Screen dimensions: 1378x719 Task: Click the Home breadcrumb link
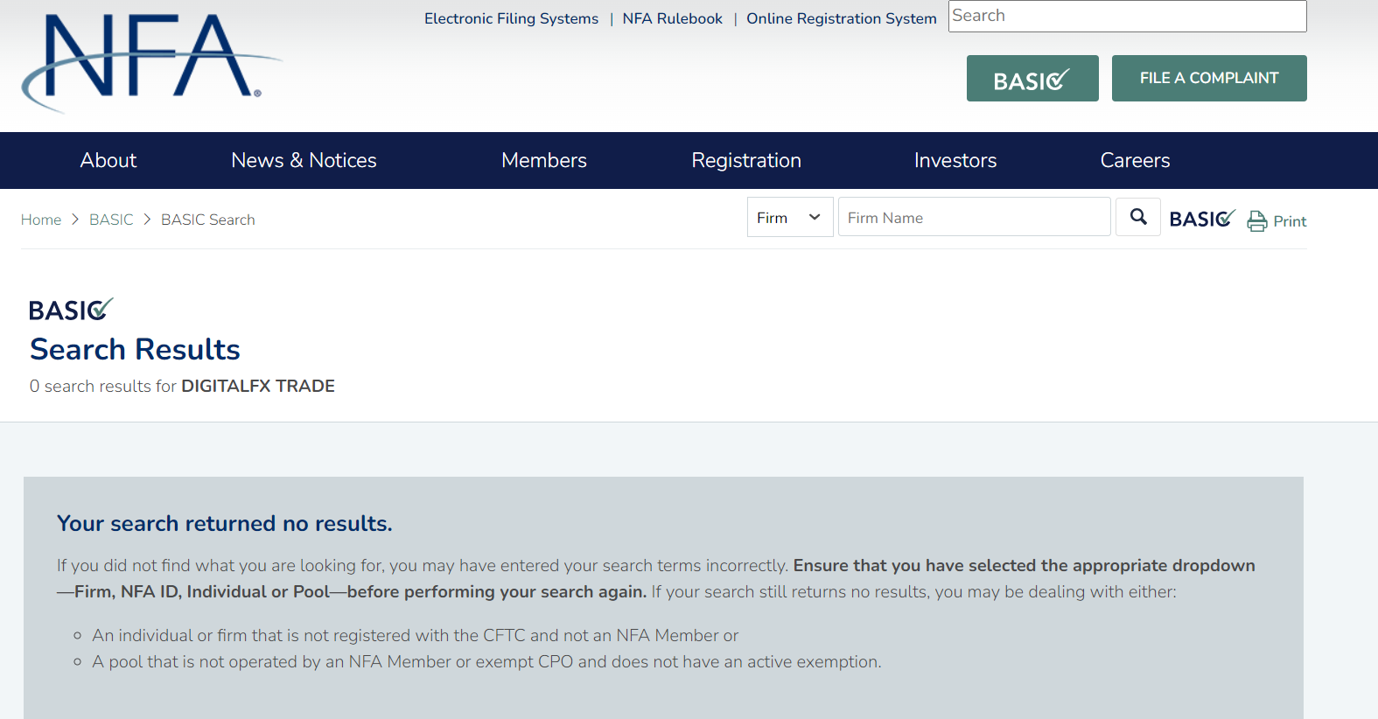coord(41,220)
